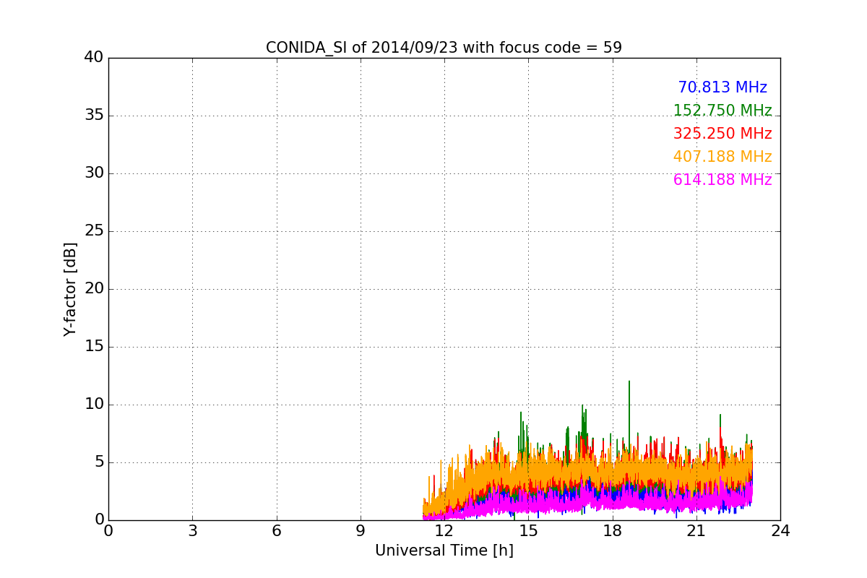Select the 325.250 MHz legend label
This screenshot has height=578, width=867.
coord(722,134)
